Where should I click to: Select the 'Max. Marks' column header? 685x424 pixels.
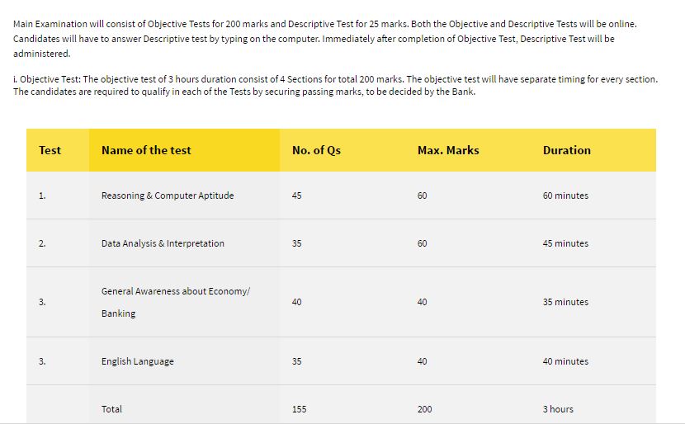coord(468,150)
